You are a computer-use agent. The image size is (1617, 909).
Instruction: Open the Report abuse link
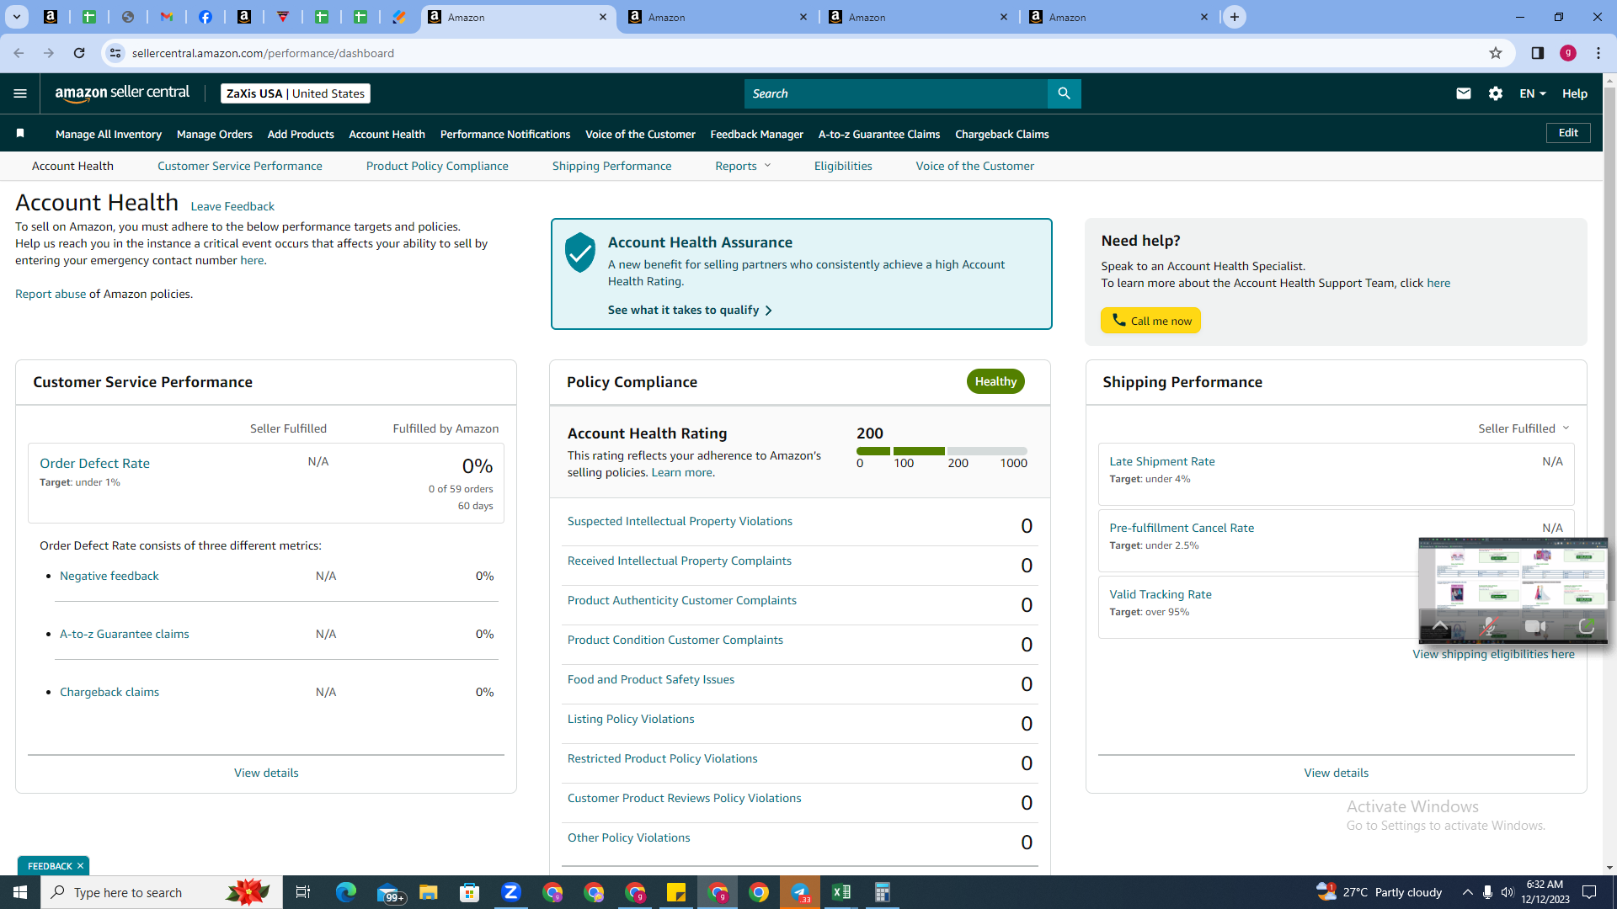51,294
